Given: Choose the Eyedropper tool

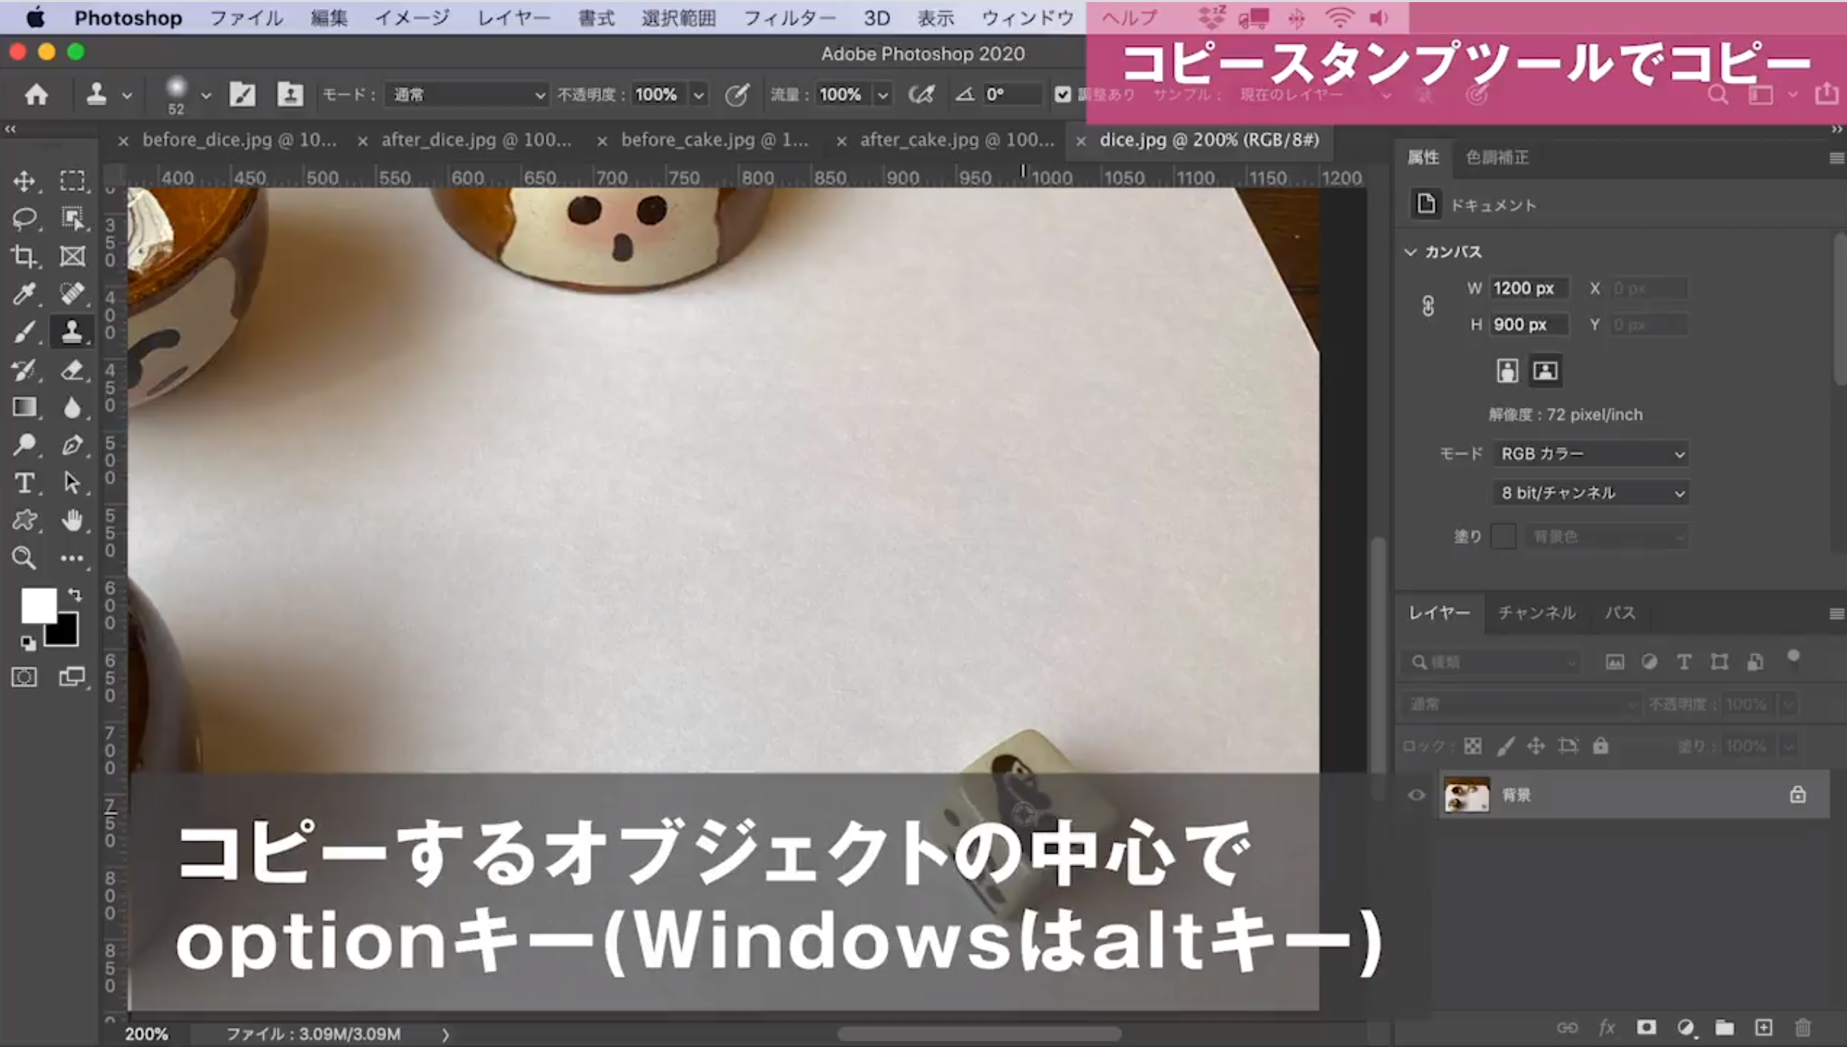Looking at the screenshot, I should click(25, 293).
